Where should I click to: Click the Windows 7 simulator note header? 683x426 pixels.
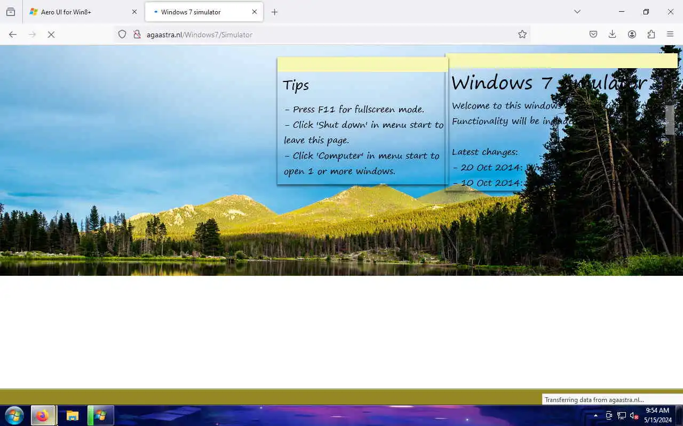[x=561, y=61]
